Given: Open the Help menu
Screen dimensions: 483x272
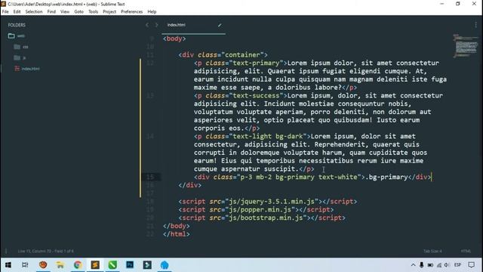Looking at the screenshot, I should click(x=152, y=12).
